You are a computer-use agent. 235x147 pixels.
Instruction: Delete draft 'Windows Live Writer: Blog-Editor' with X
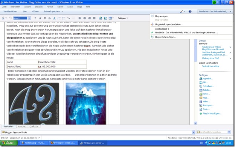[x=230, y=47]
